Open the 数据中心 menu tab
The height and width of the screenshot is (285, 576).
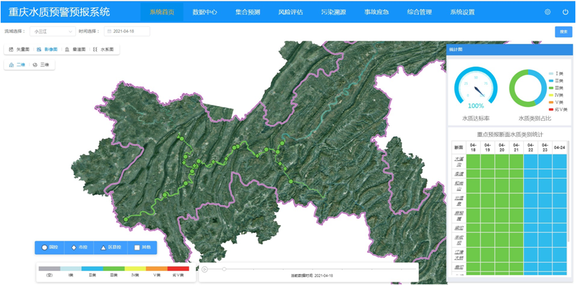pyautogui.click(x=206, y=12)
